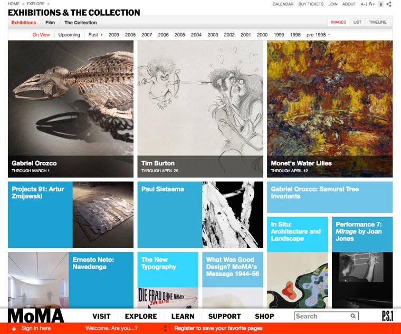Screen dimensions: 401x334
Task: Click the star favorites icon
Action: (x=381, y=4)
